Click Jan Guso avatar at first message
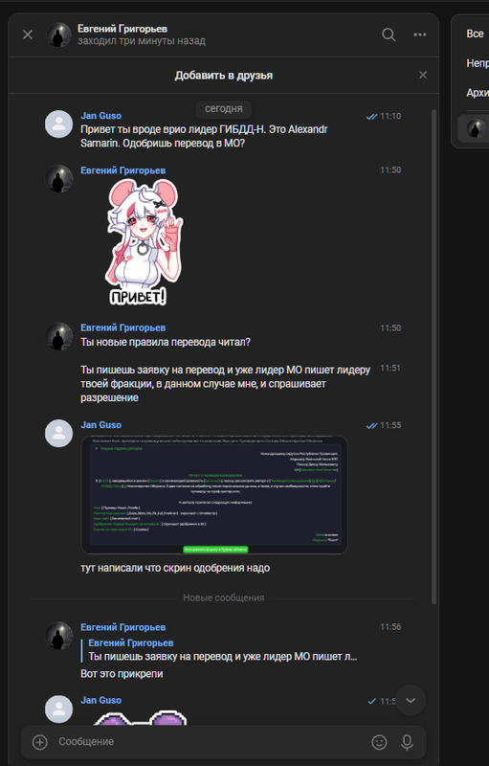 [x=59, y=124]
